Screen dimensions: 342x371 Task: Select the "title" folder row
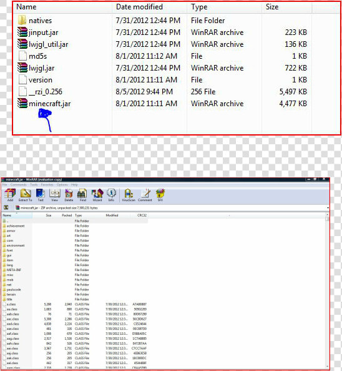[75, 299]
